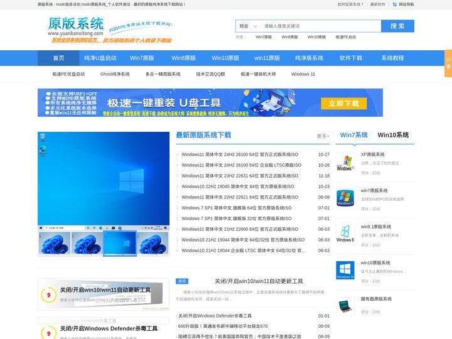Image resolution: width=452 pixels, height=339 pixels.
Task: Switch to the Win10系统 tab
Action: tap(393, 135)
